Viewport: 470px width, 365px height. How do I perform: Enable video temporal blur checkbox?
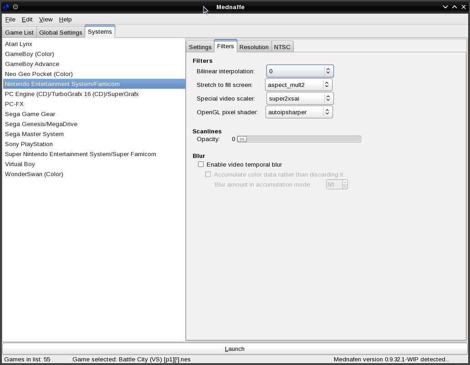tap(201, 164)
